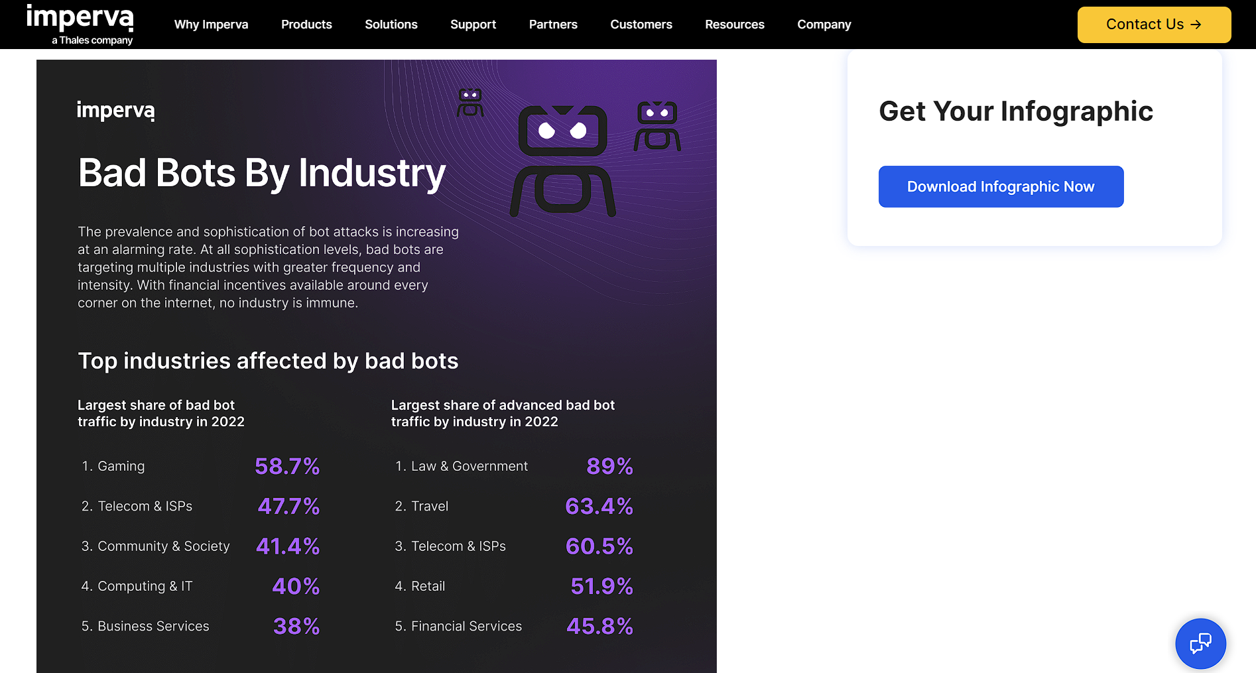Open the Products menu
1256x673 pixels.
(x=306, y=25)
